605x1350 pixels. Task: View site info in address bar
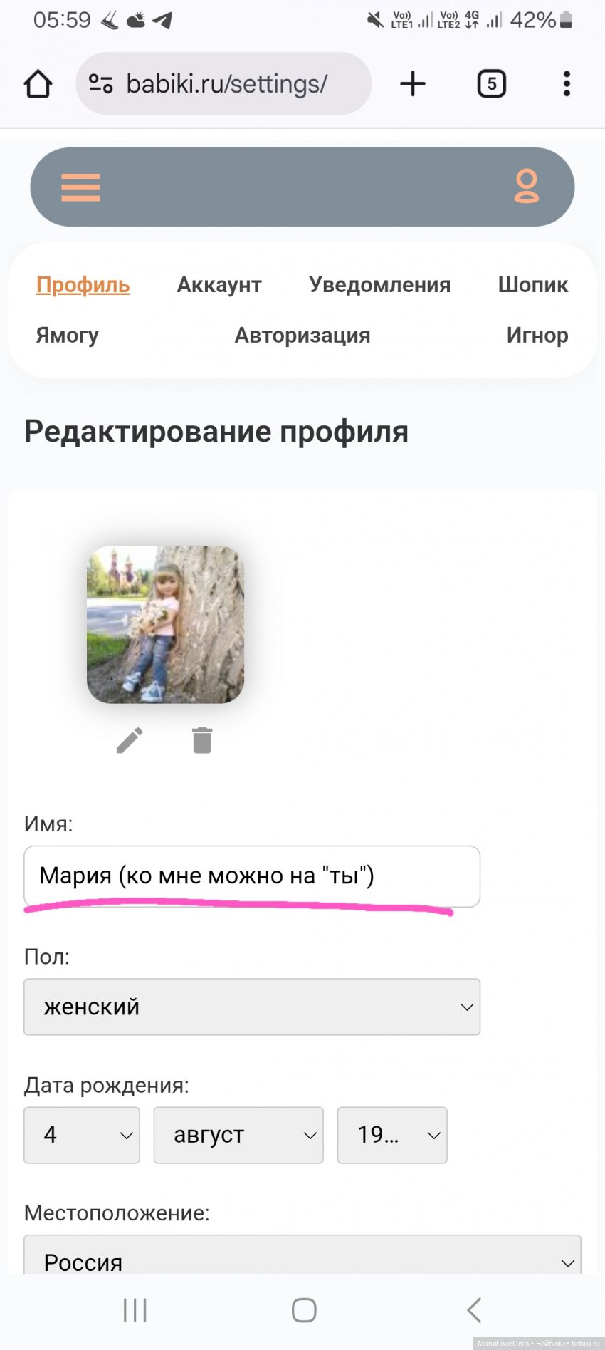tap(100, 84)
